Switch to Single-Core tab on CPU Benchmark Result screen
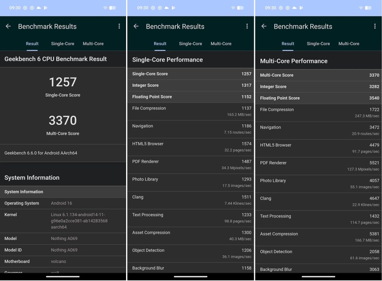382x281 pixels. pos(63,44)
